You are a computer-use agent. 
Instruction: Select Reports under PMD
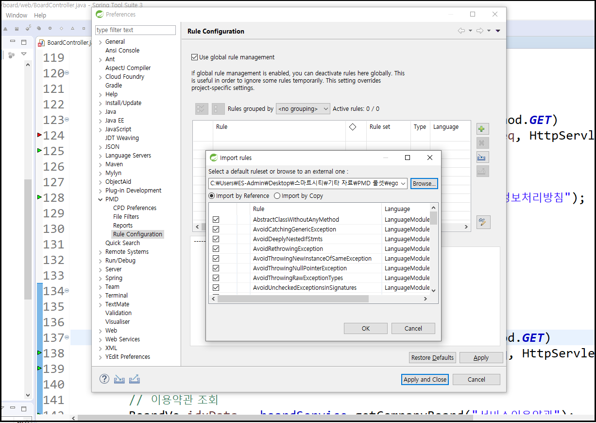pyautogui.click(x=123, y=225)
